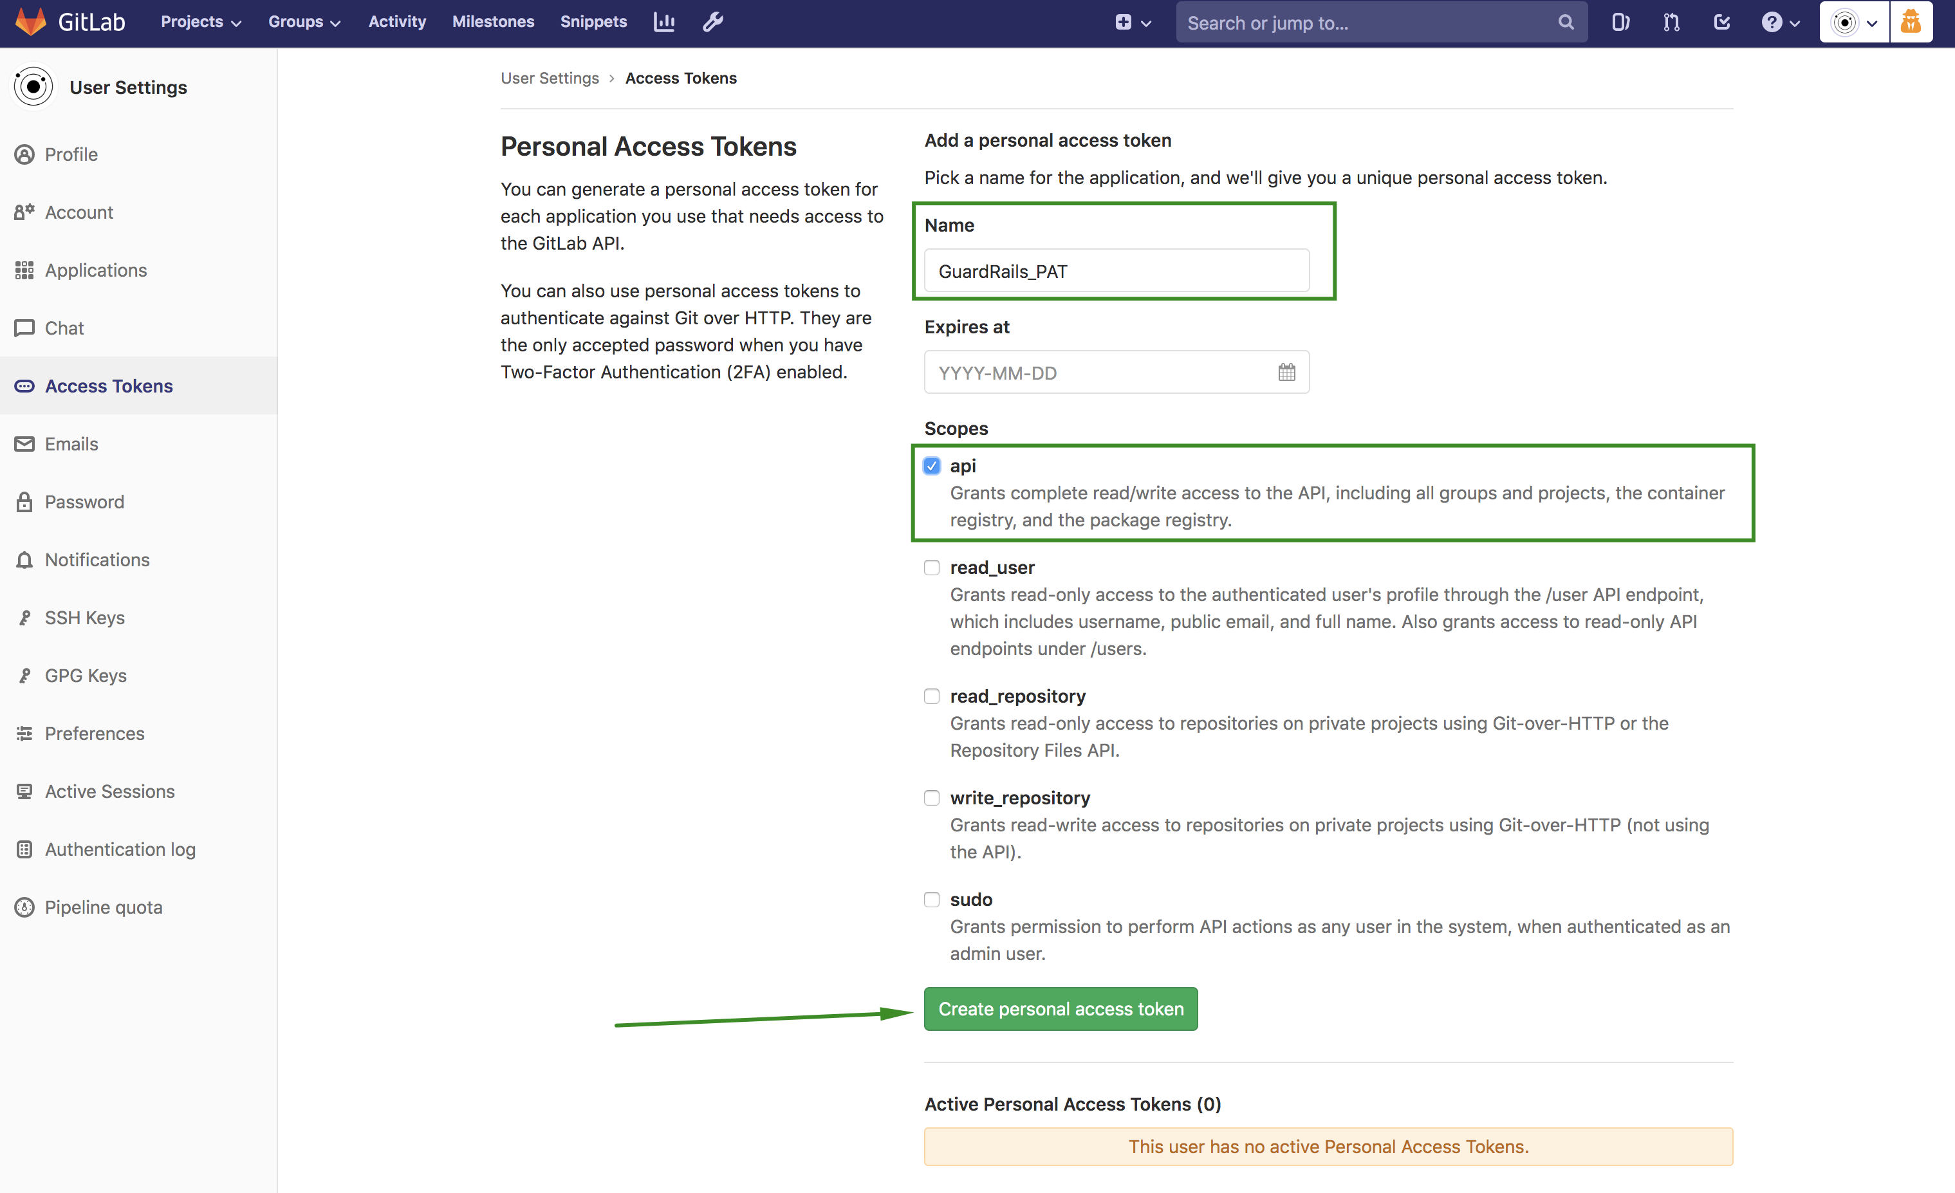Enable the read_user scope checkbox
The width and height of the screenshot is (1955, 1193).
[931, 567]
